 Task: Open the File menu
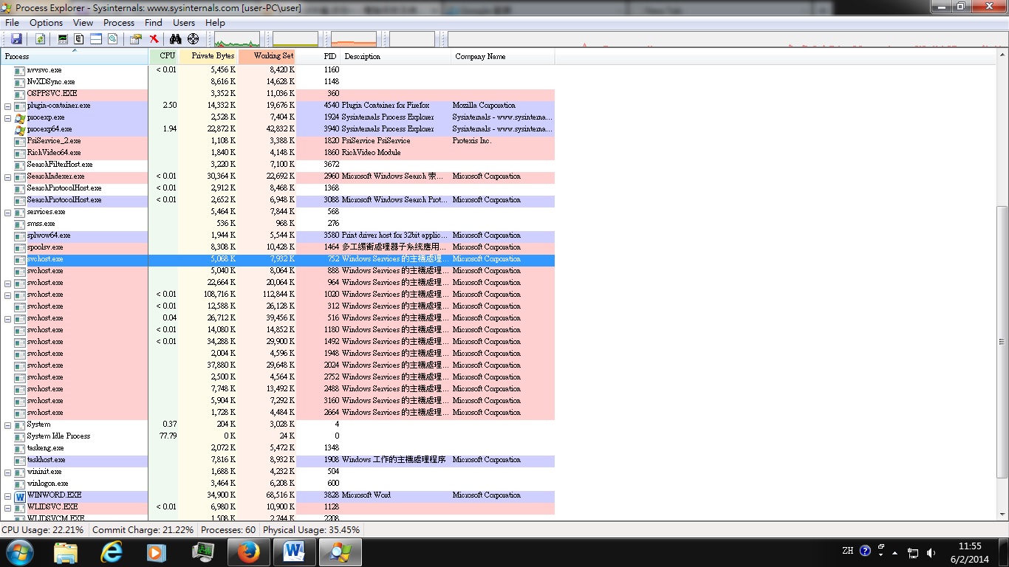[12, 23]
